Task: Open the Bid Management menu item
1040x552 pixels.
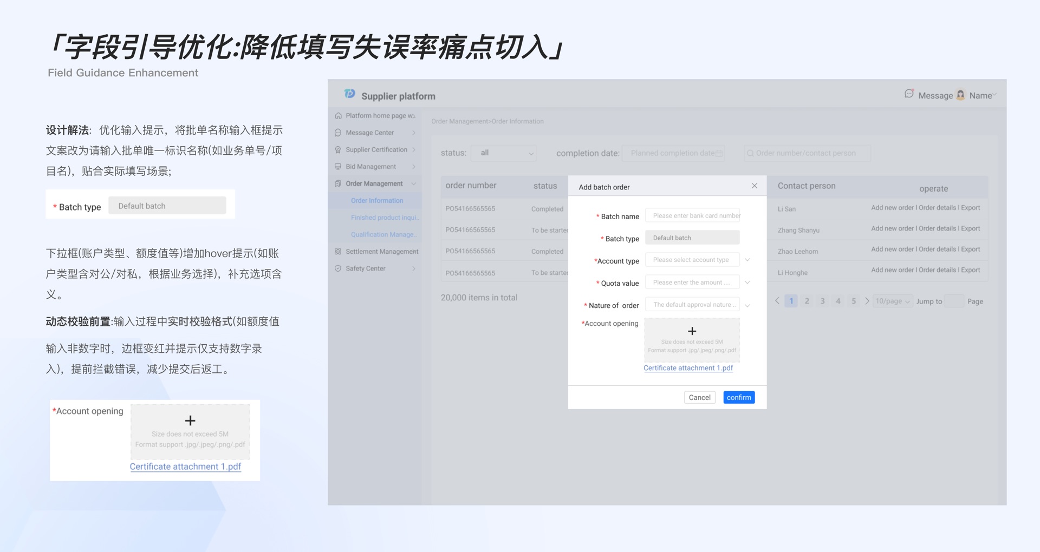Action: (x=370, y=167)
